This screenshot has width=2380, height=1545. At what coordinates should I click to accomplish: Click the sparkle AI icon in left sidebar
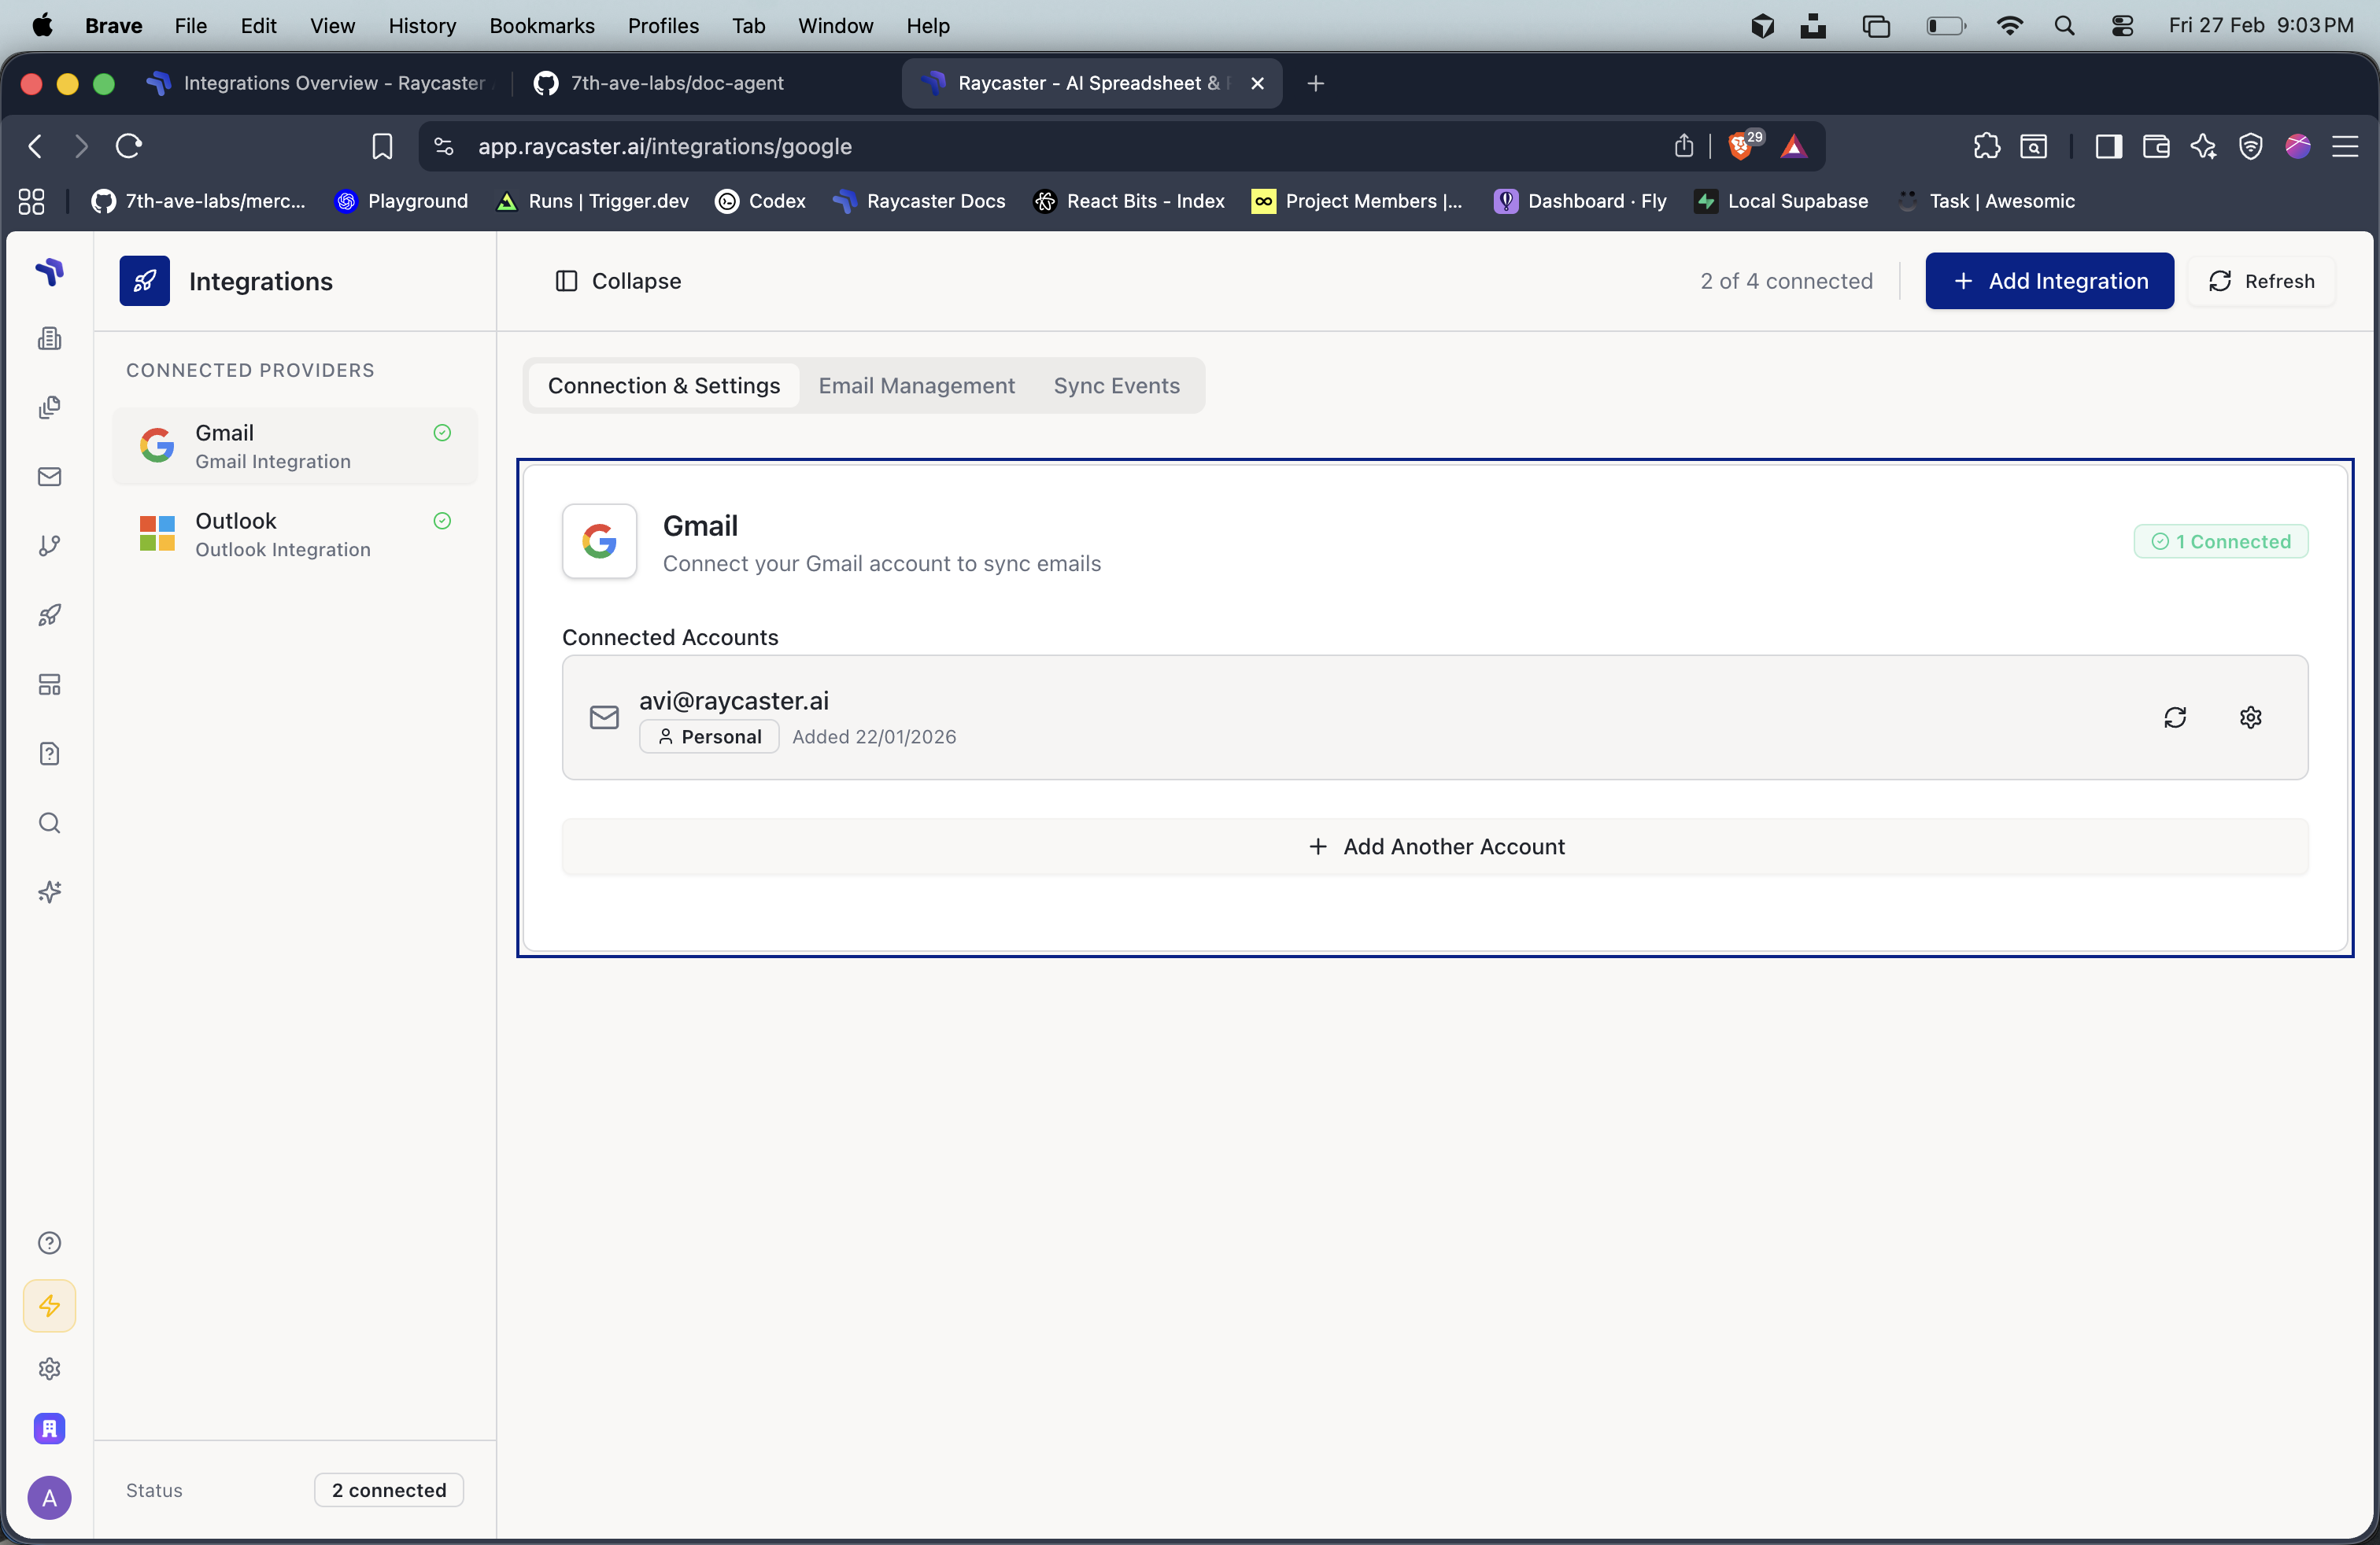(x=49, y=891)
